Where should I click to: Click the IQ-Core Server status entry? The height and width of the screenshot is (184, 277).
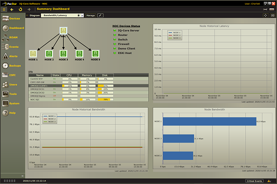coord(126,31)
